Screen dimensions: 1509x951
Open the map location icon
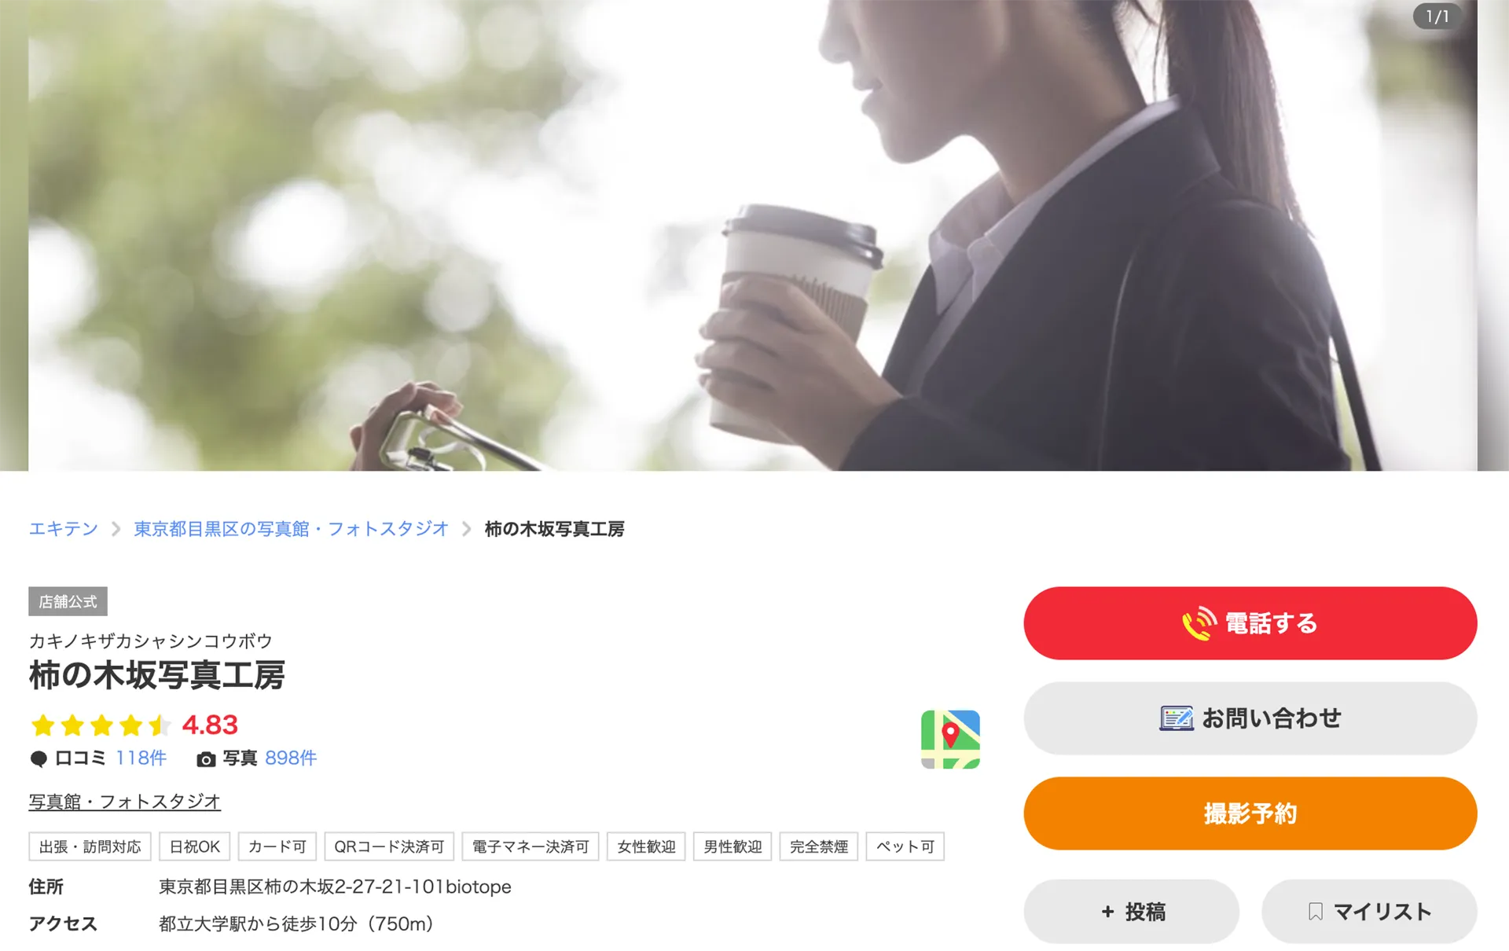950,739
